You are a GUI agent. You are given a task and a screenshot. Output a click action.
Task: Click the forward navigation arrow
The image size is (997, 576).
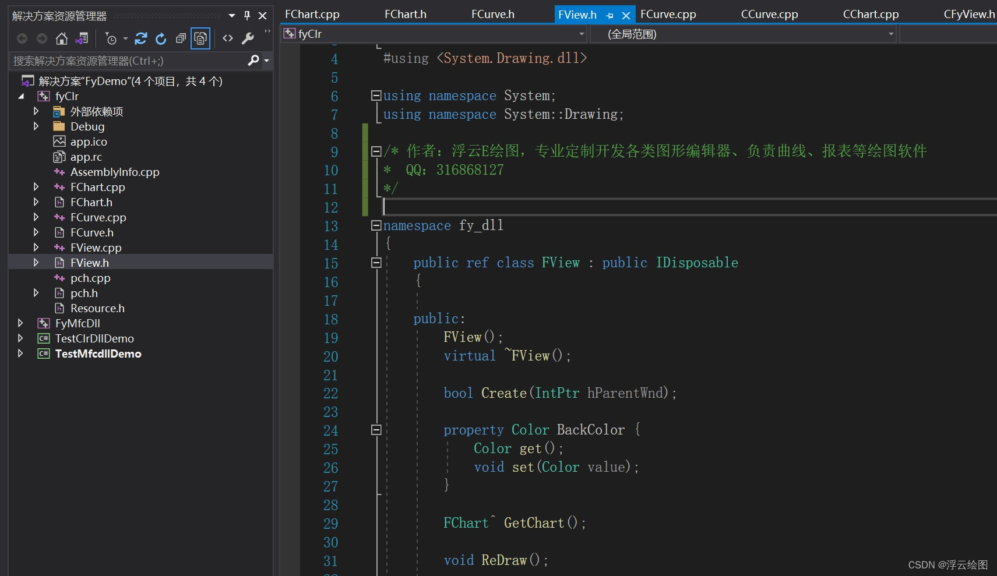click(41, 38)
